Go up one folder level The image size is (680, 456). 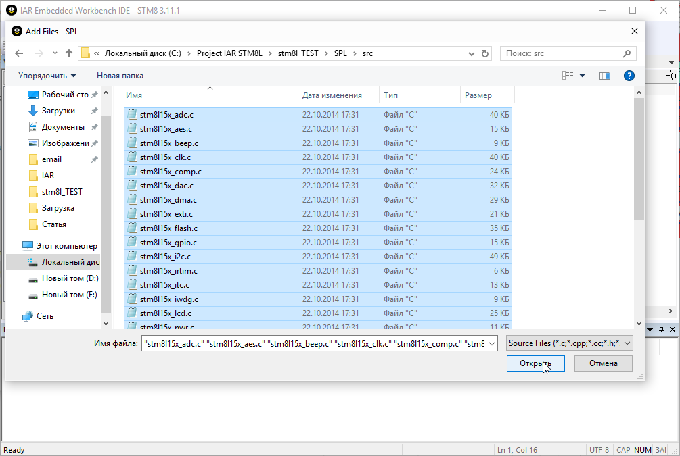(x=69, y=53)
